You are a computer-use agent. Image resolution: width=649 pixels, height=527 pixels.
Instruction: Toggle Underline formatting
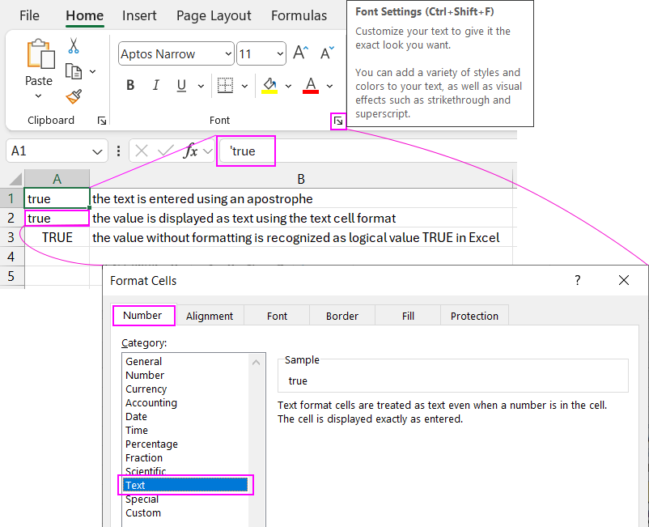tap(180, 86)
